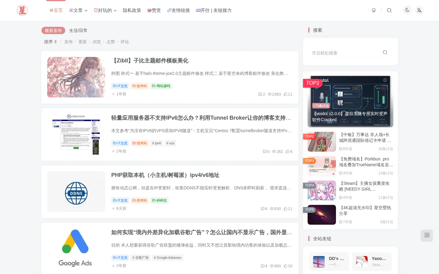Screen dimensions: 439x274
Task: Select the 最新发布 tab
Action: coord(53,30)
